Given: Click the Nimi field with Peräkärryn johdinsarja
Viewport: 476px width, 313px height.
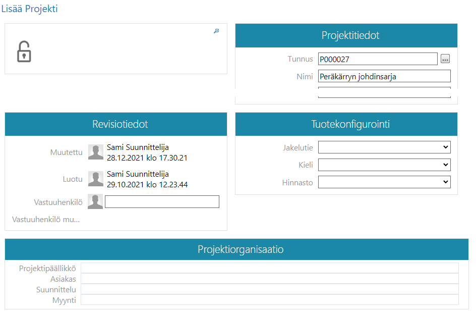Looking at the screenshot, I should tap(384, 76).
